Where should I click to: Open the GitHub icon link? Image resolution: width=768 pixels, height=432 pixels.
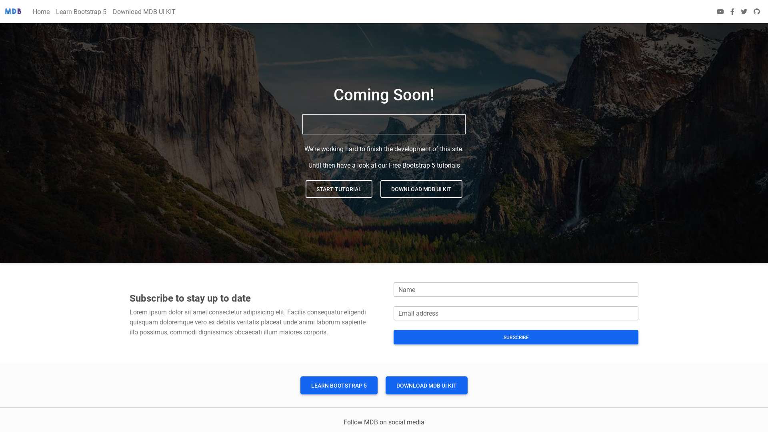756,12
